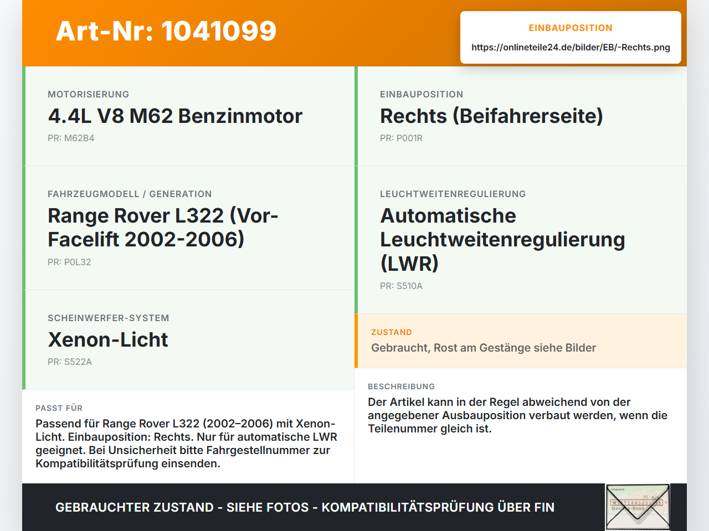Click the 4.4L V8 M62 Benzinmotor value

[x=175, y=116]
